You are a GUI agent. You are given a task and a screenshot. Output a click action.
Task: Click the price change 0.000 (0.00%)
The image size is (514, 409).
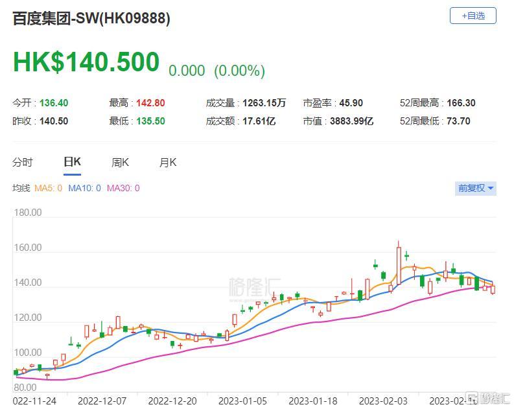[216, 71]
